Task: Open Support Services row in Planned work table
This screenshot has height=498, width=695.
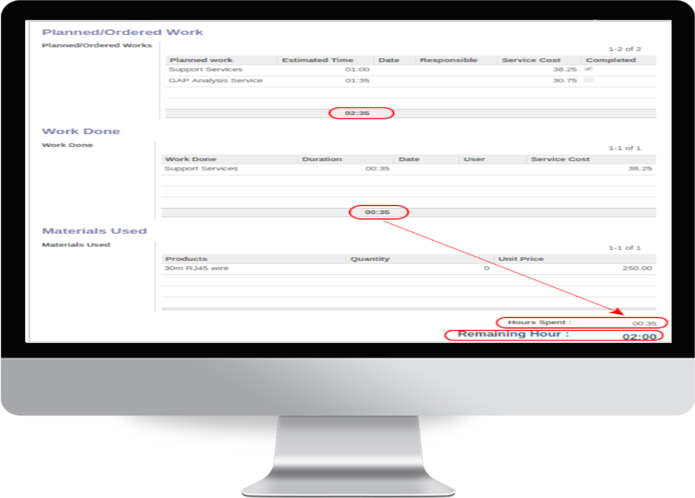Action: click(411, 69)
